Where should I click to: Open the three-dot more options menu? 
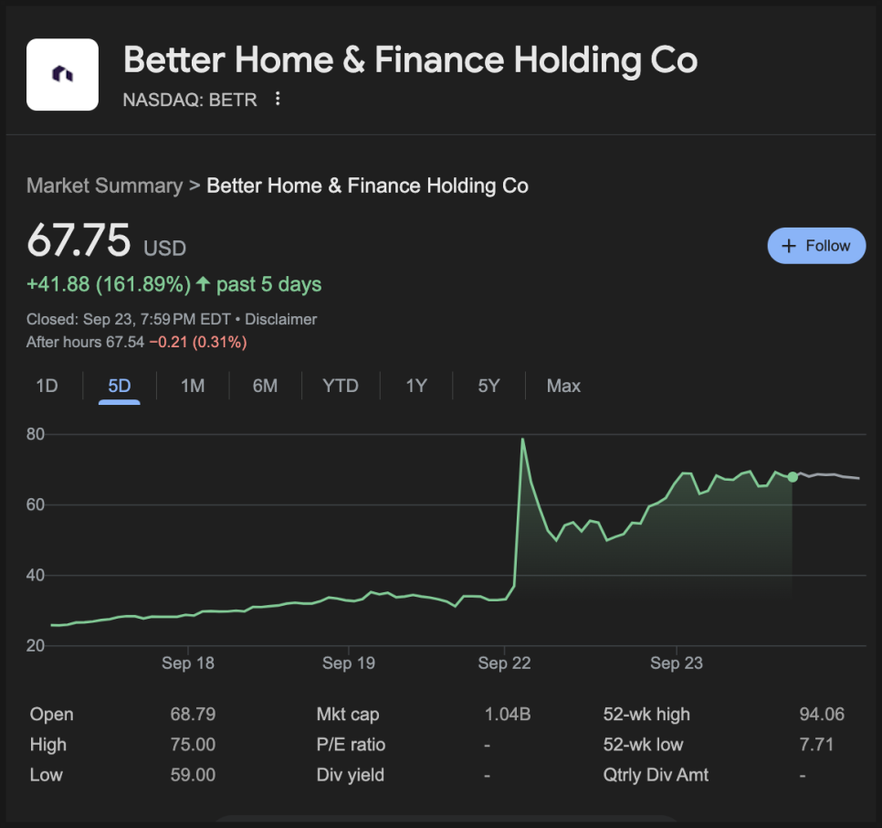(278, 99)
